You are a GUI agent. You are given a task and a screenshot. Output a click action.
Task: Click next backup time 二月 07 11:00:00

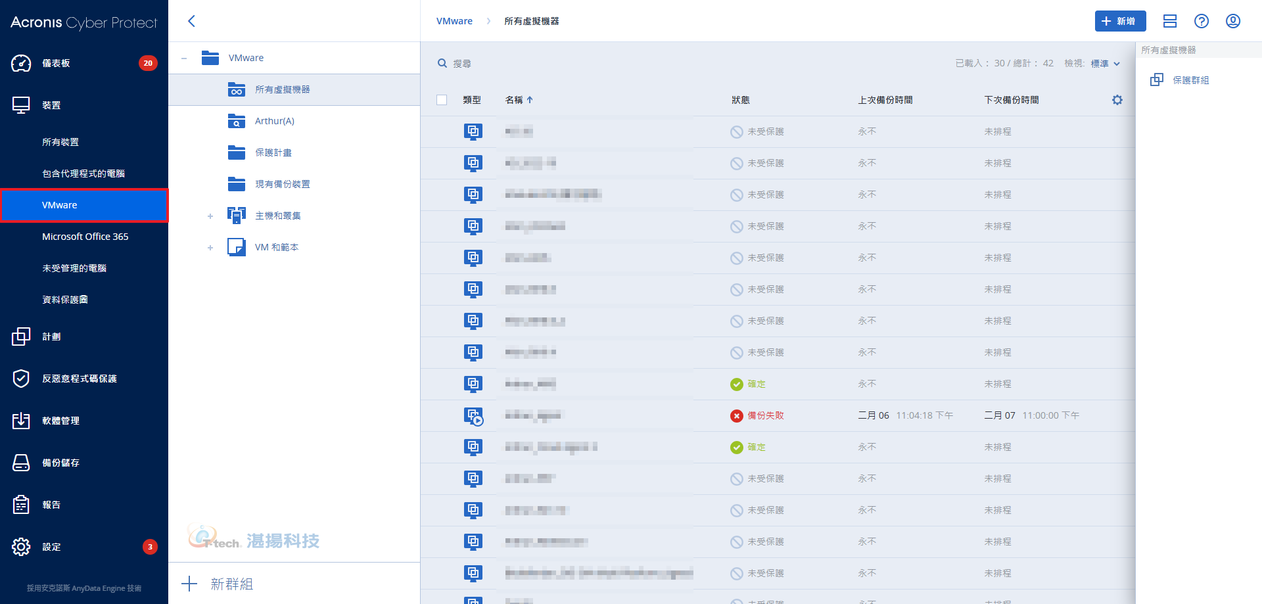click(1032, 415)
